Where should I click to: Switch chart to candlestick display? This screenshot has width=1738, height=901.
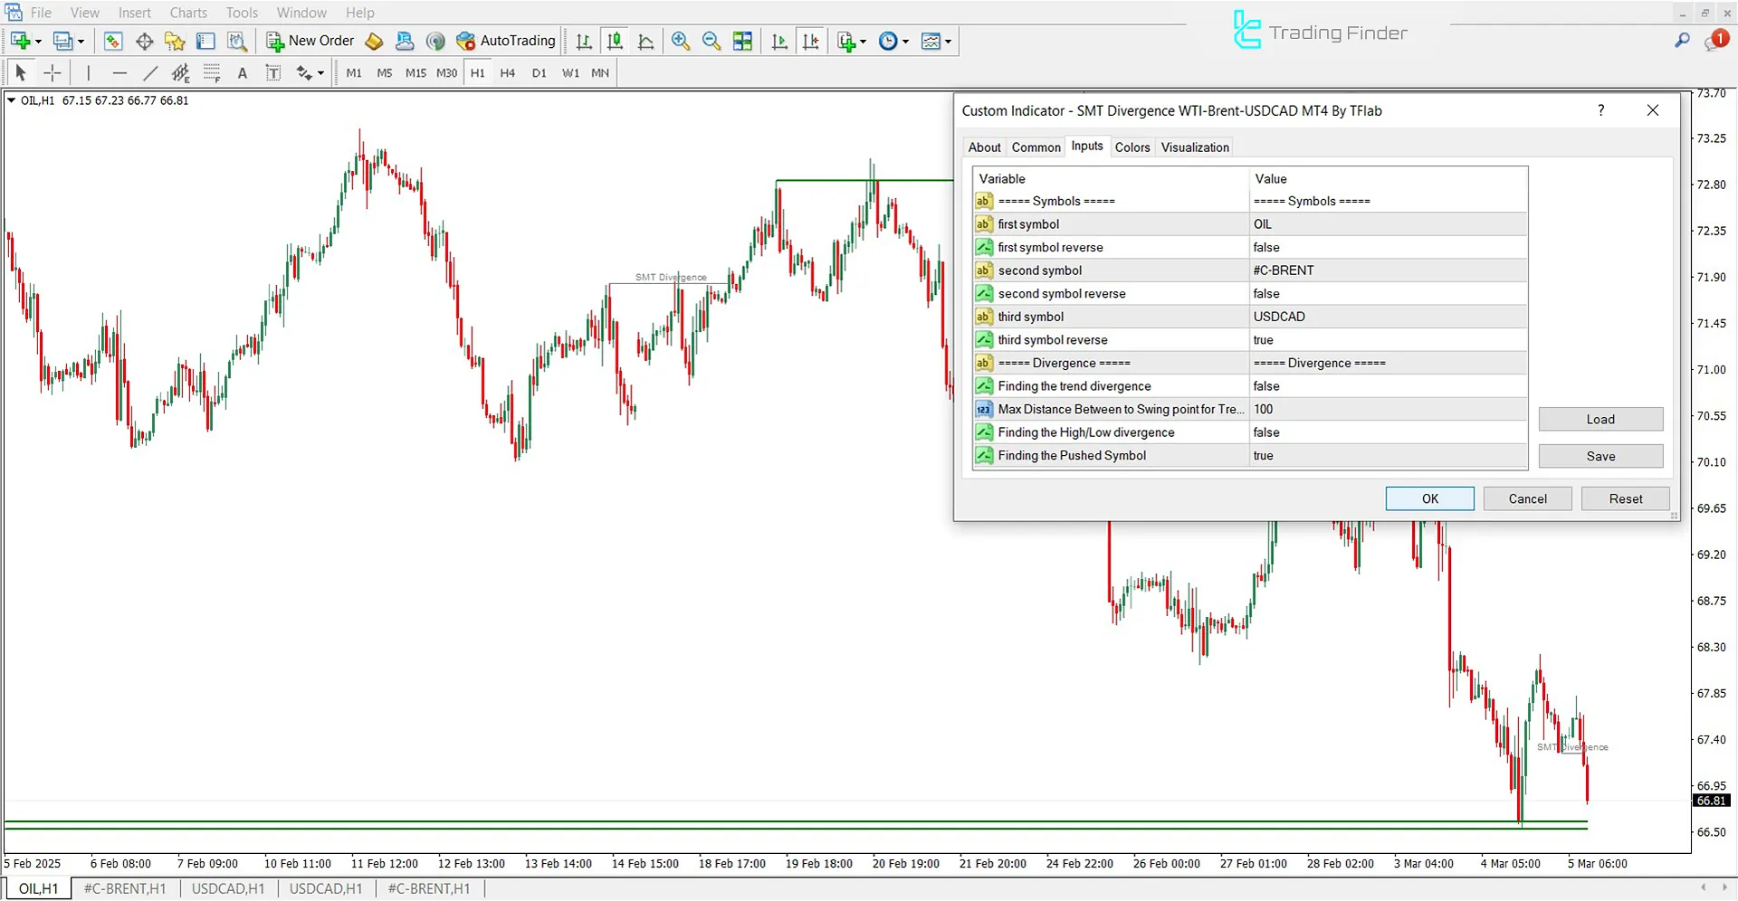tap(615, 41)
